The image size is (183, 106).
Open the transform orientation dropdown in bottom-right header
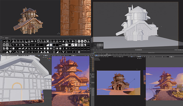tap(115, 57)
